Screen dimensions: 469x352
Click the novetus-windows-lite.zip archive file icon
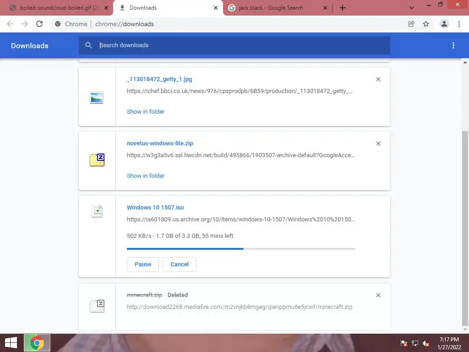click(x=97, y=160)
